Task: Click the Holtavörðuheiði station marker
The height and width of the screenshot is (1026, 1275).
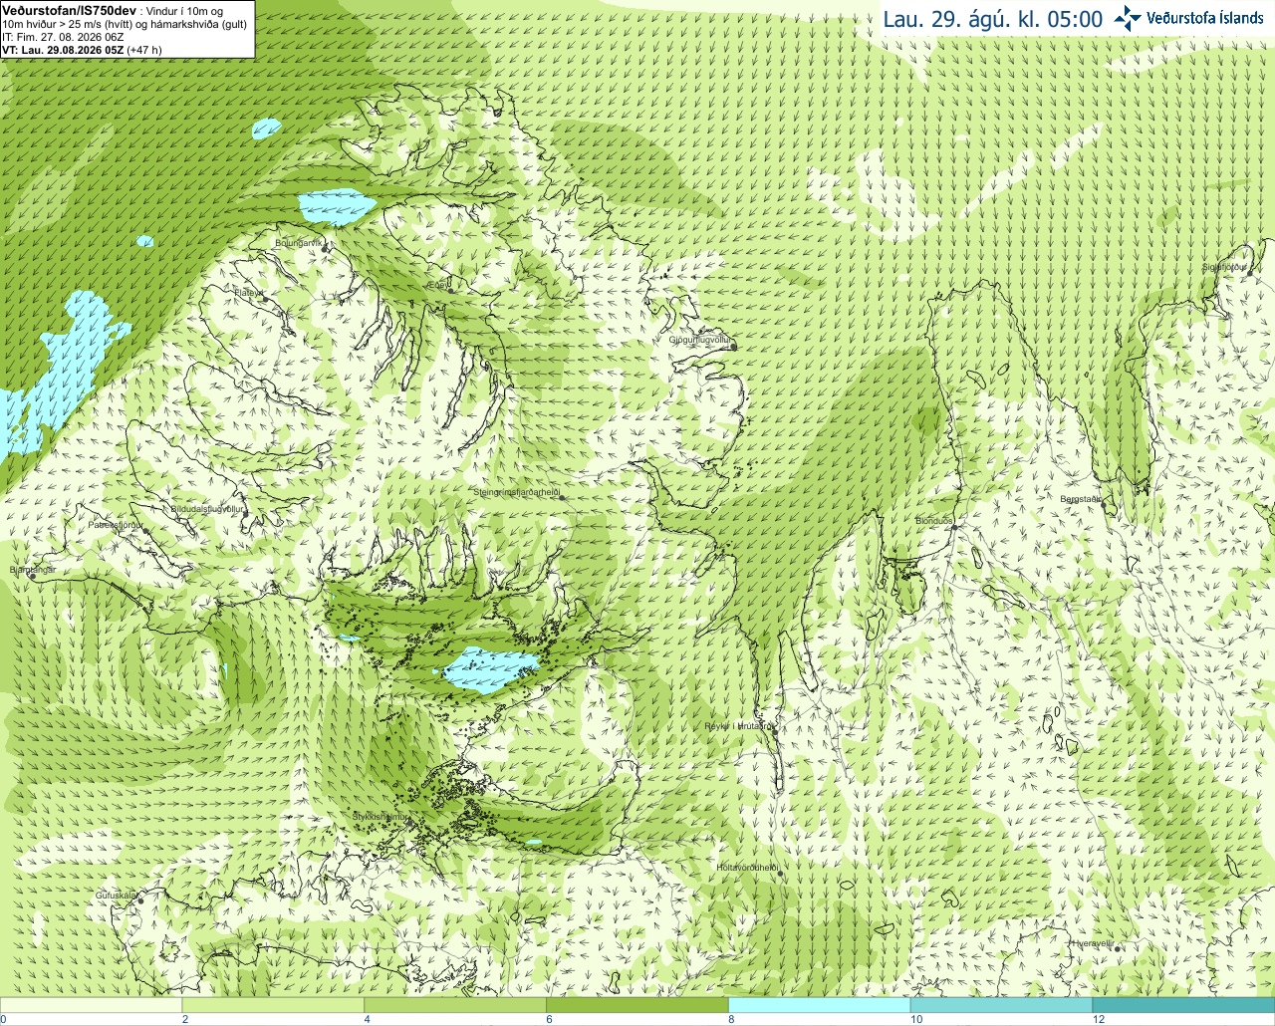Action: pyautogui.click(x=781, y=874)
